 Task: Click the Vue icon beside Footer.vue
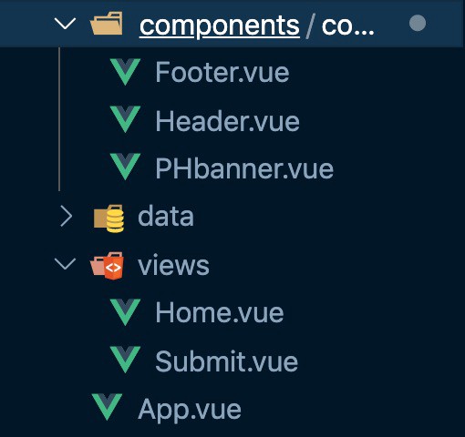pos(125,72)
